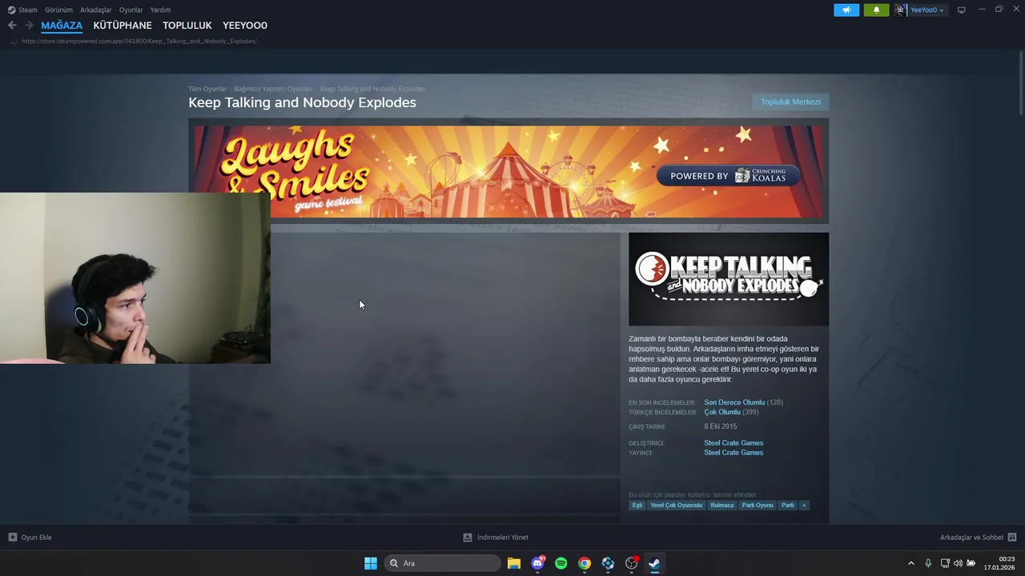Click the plus button to add tags
1025x576 pixels.
[804, 506]
